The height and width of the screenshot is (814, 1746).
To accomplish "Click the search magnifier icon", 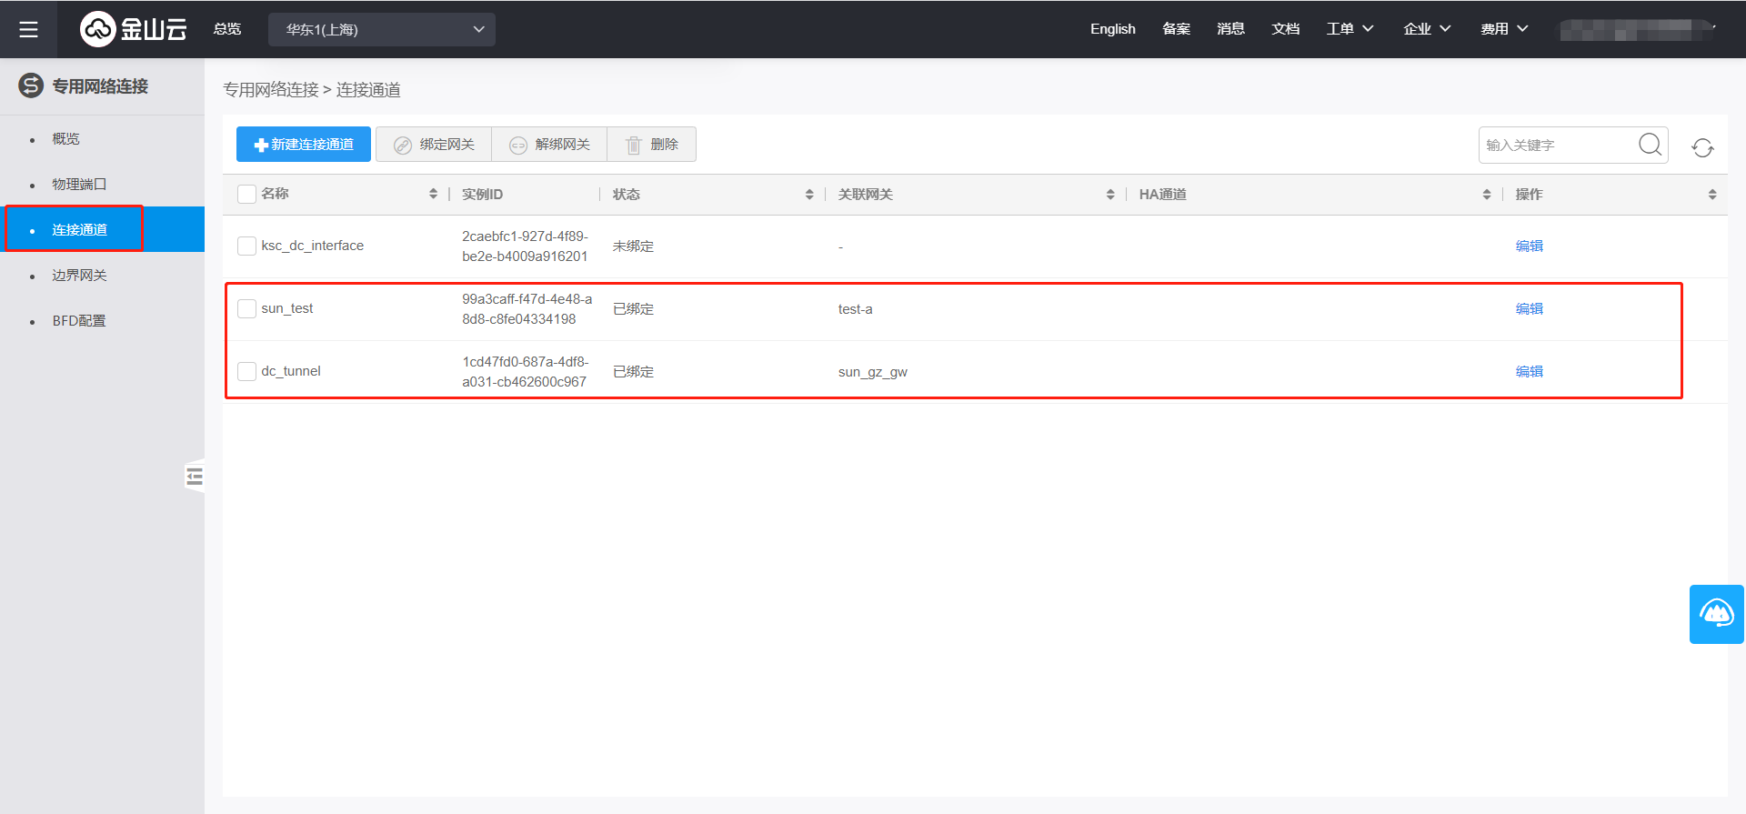I will pos(1650,145).
